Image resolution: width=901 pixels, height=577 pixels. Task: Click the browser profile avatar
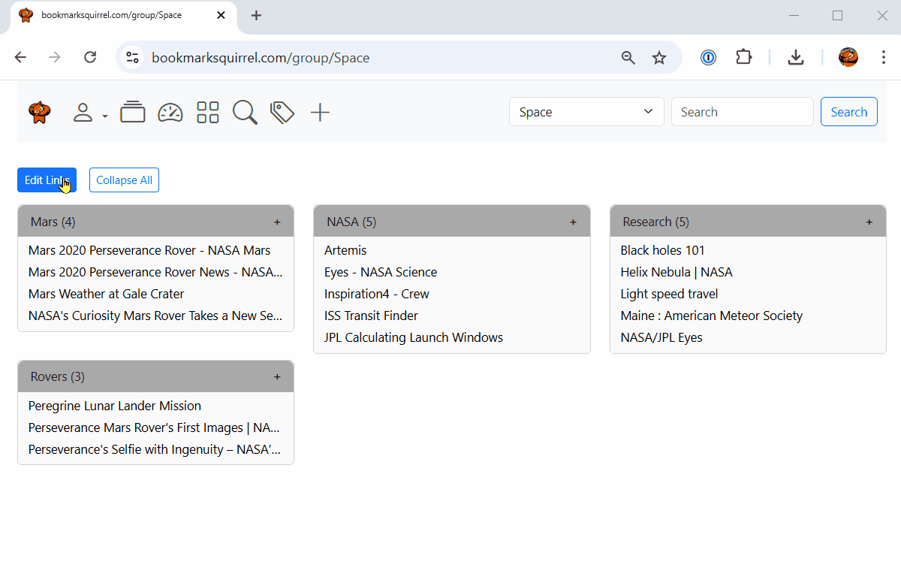click(x=848, y=57)
